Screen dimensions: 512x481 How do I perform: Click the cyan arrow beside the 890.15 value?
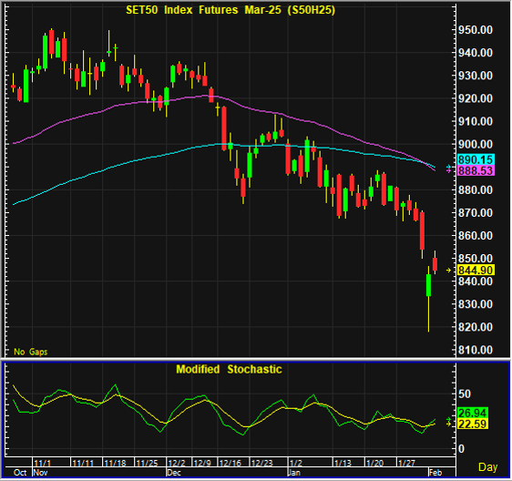click(448, 168)
